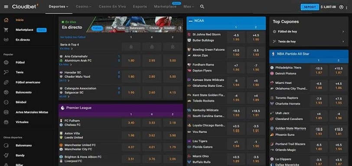This screenshot has height=166, width=352.
Task: Expand 40:48 timer under Salgaocar SC
Action: click(65, 97)
